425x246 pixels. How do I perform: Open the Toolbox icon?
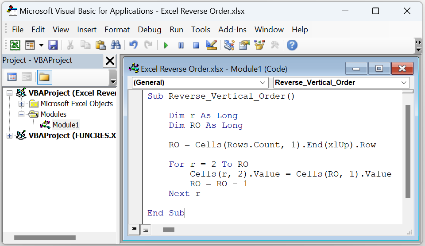pyautogui.click(x=274, y=45)
